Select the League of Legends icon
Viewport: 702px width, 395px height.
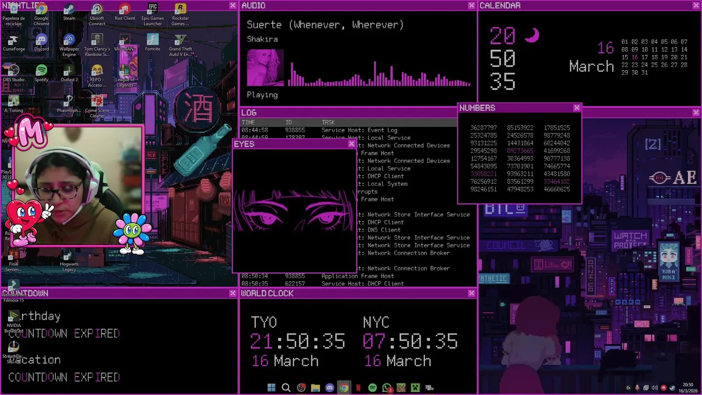(124, 76)
